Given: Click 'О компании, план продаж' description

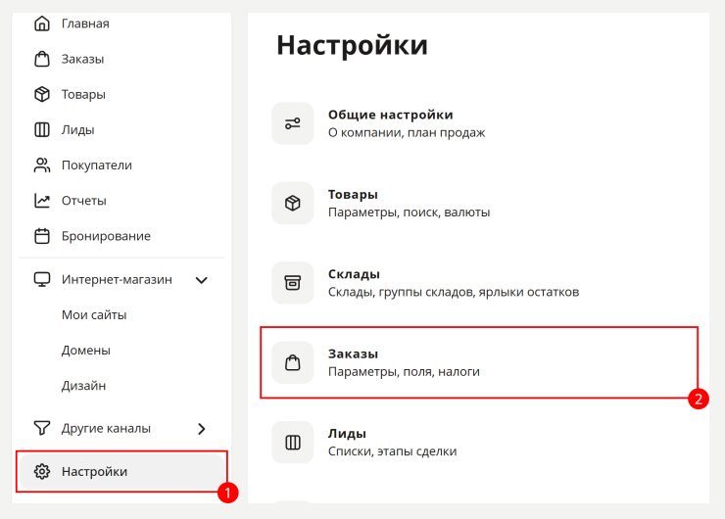Looking at the screenshot, I should (x=407, y=132).
